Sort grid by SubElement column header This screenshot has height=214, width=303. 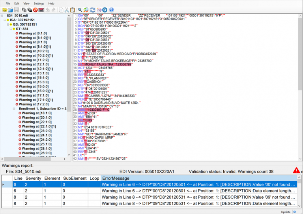tap(75, 178)
